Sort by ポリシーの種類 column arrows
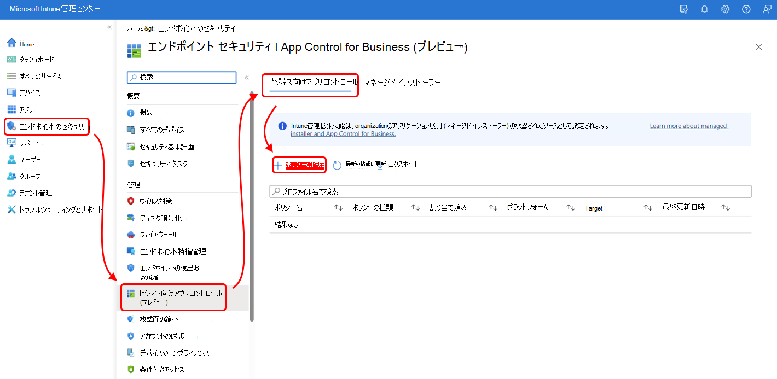The width and height of the screenshot is (777, 379). (x=415, y=208)
